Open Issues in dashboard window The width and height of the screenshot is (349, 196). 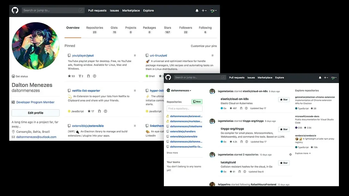pyautogui.click(x=251, y=78)
